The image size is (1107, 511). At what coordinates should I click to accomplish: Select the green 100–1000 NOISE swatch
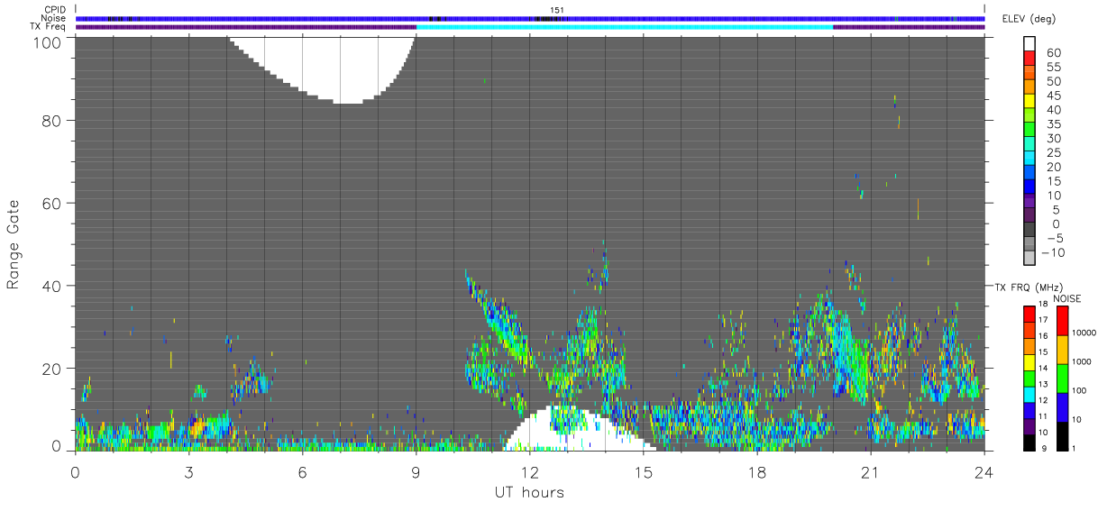[x=1062, y=378]
